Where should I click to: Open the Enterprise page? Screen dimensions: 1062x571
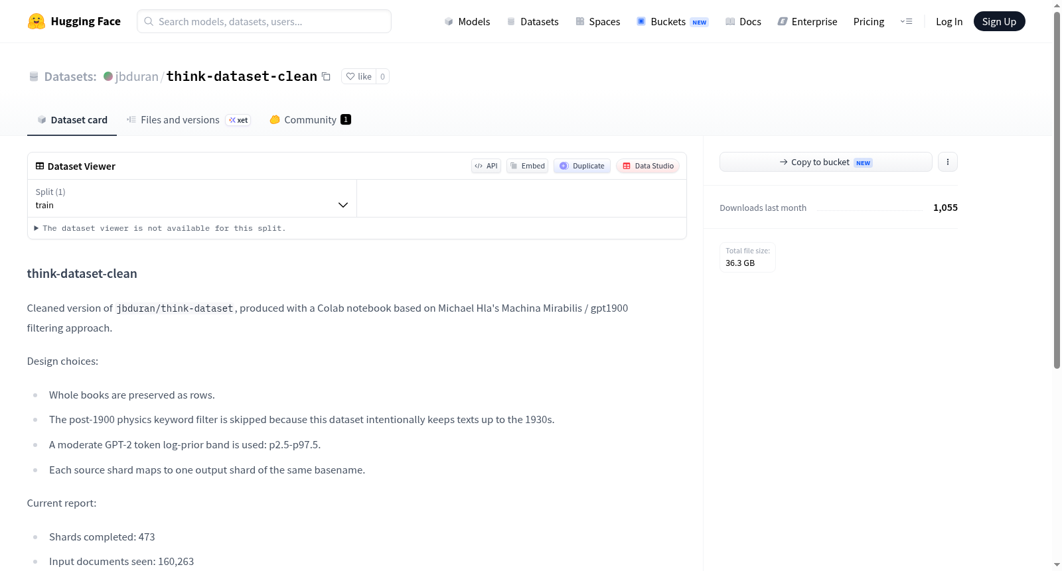[807, 21]
